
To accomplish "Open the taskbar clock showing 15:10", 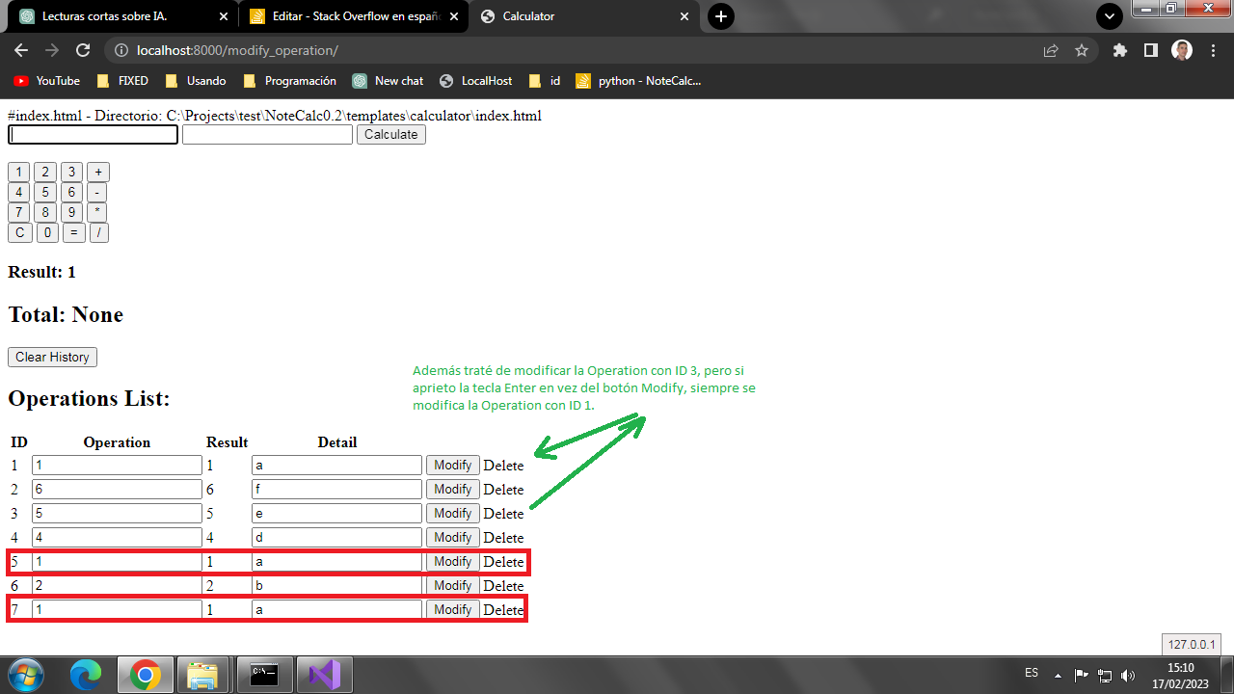I will tap(1180, 674).
